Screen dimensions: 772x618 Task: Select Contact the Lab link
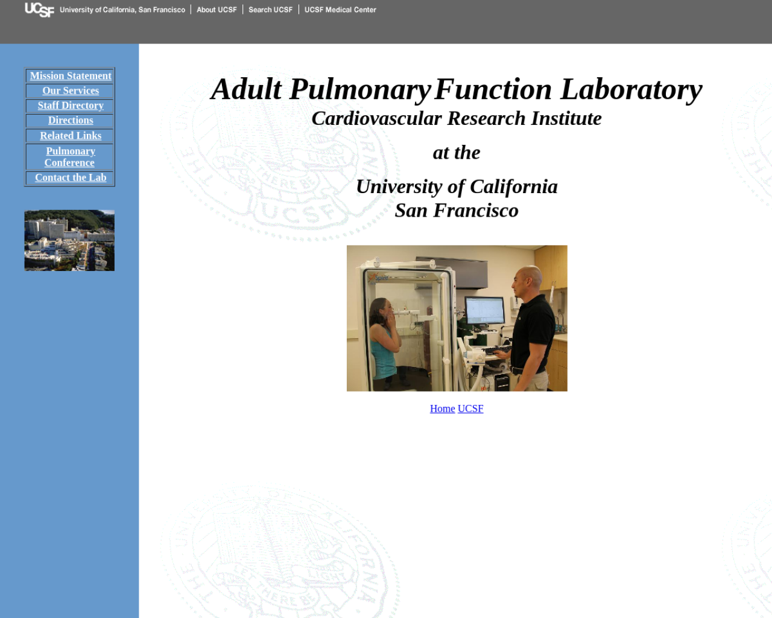(71, 177)
